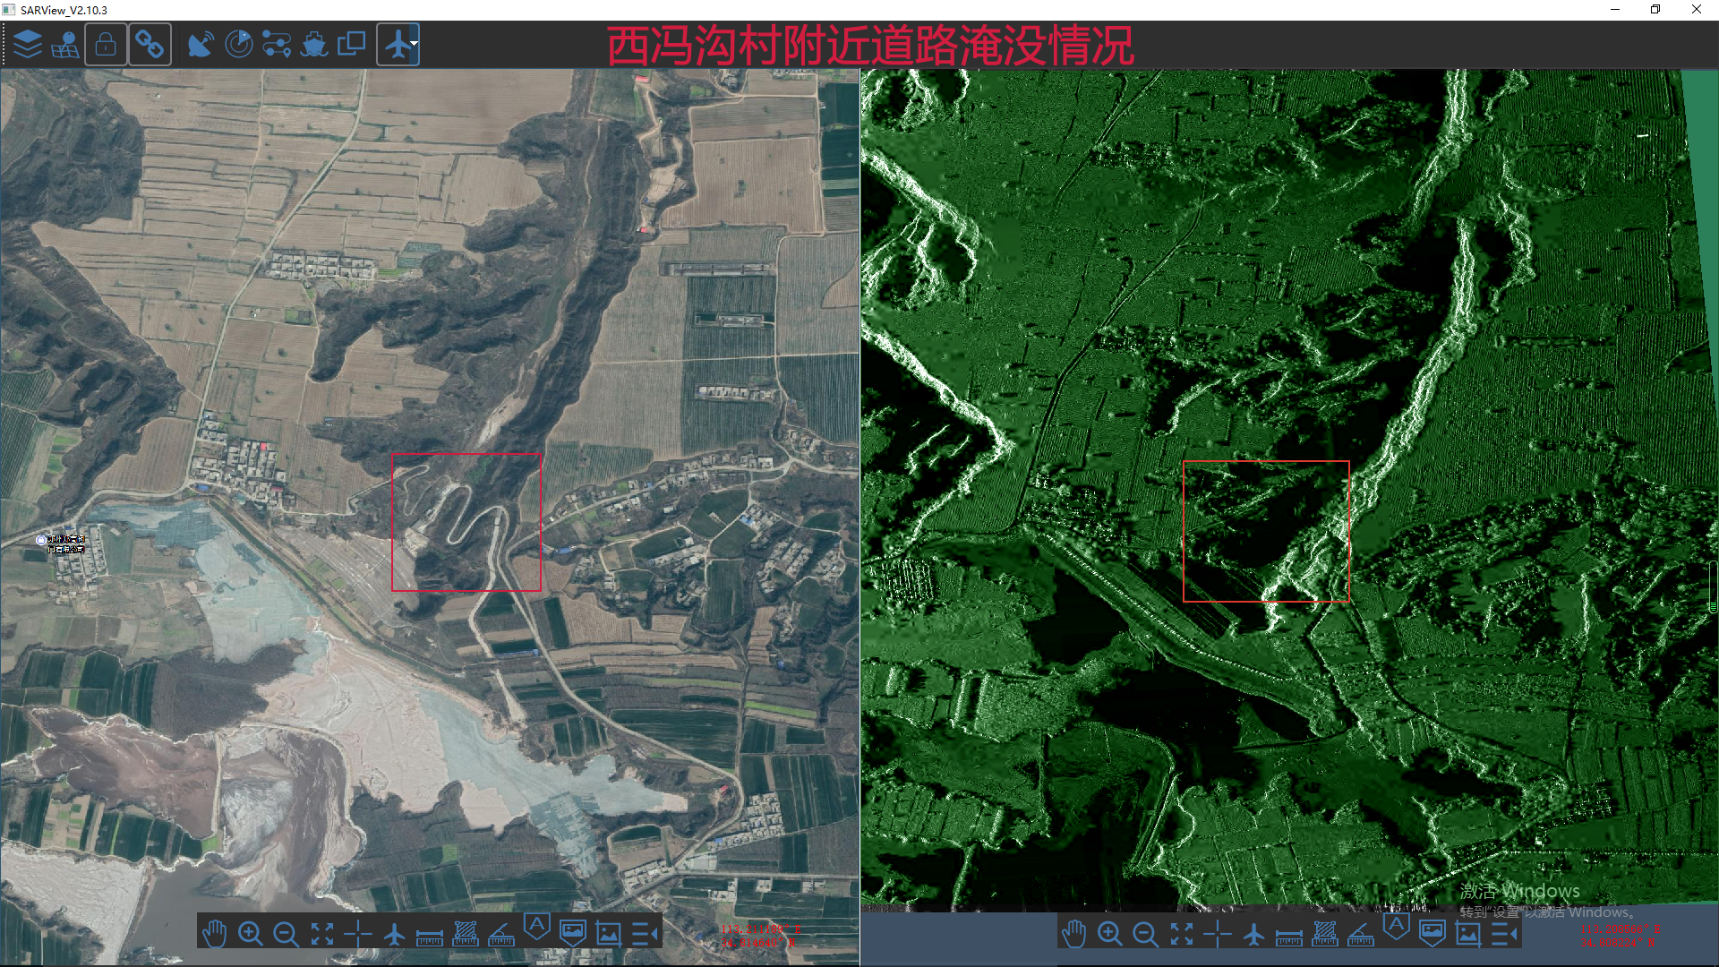Click the map pin location icon

pos(65,44)
